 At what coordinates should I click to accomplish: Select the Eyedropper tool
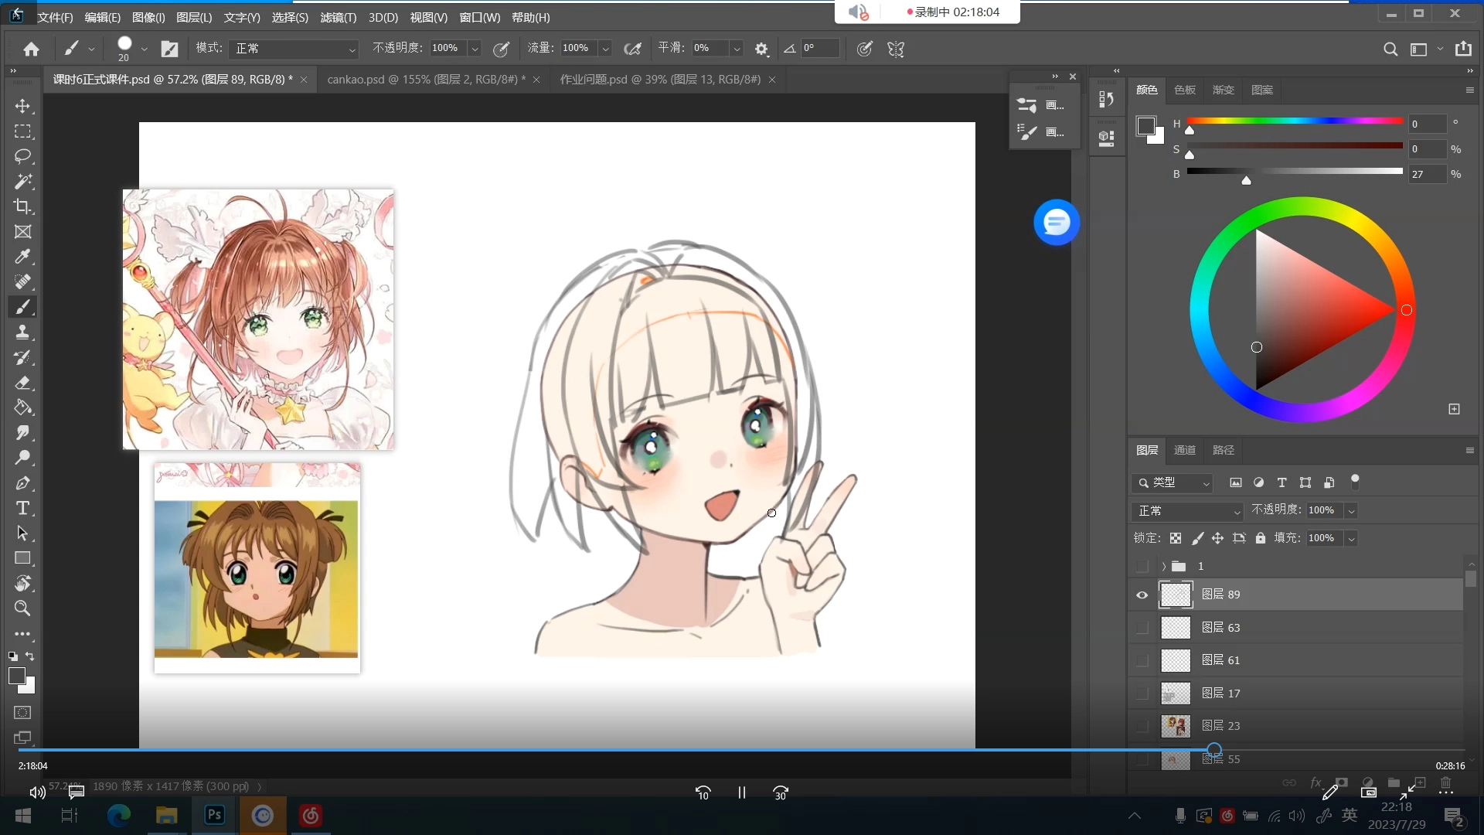22,257
